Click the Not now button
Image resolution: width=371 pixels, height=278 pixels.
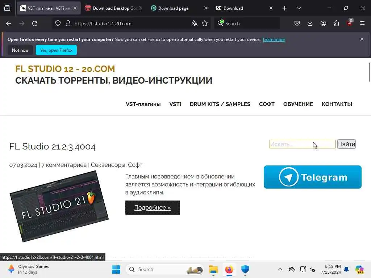(20, 50)
